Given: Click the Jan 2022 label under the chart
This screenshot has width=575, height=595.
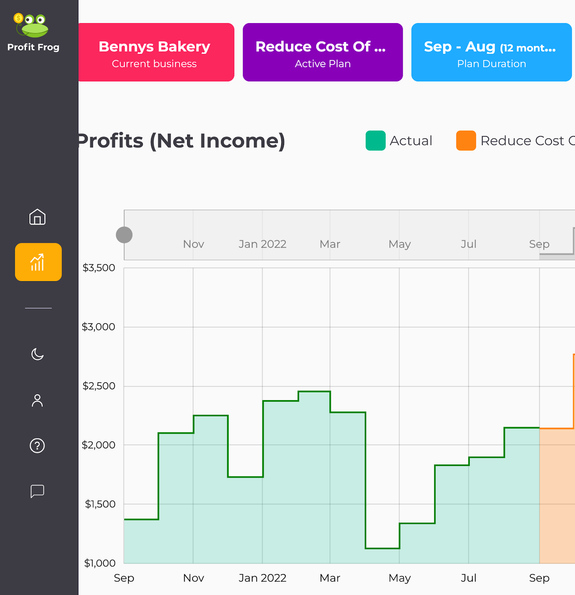Looking at the screenshot, I should tap(263, 578).
